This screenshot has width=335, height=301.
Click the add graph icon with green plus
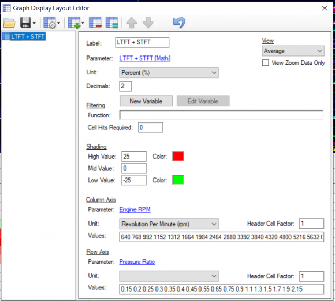[x=73, y=23]
